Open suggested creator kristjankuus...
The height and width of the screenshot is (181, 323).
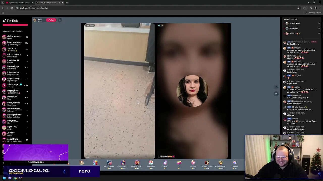point(15,73)
